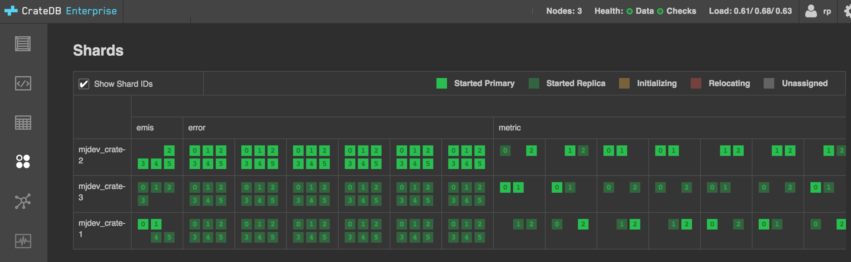Click the Show Shard IDs label text

click(123, 84)
